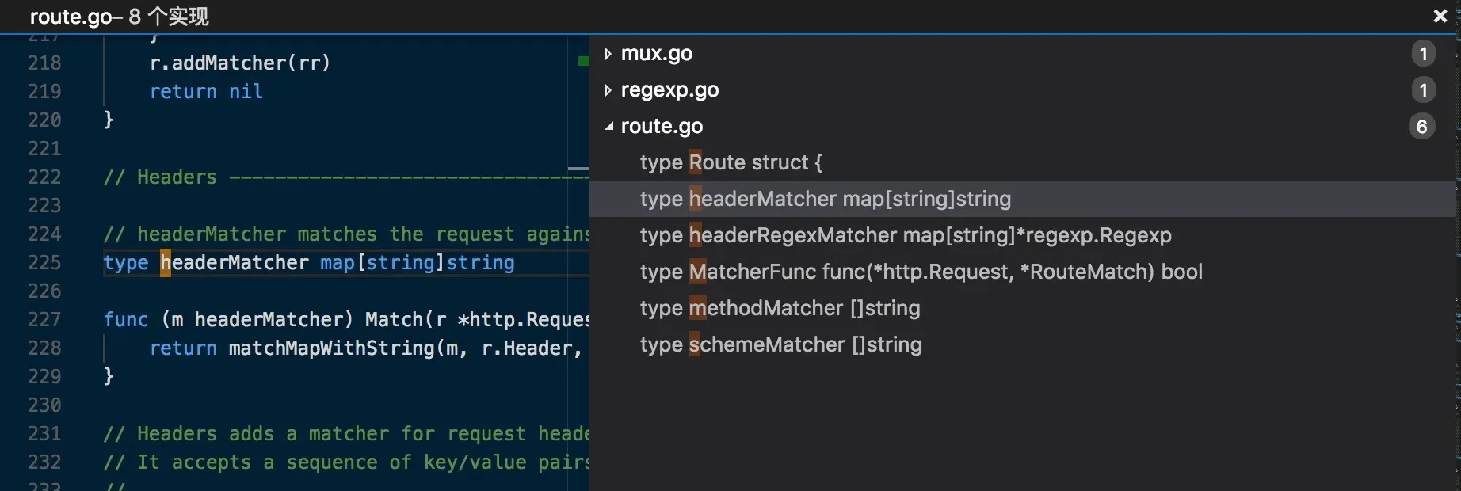Click the route.go count badge showing 6
1461x491 pixels.
coord(1421,127)
